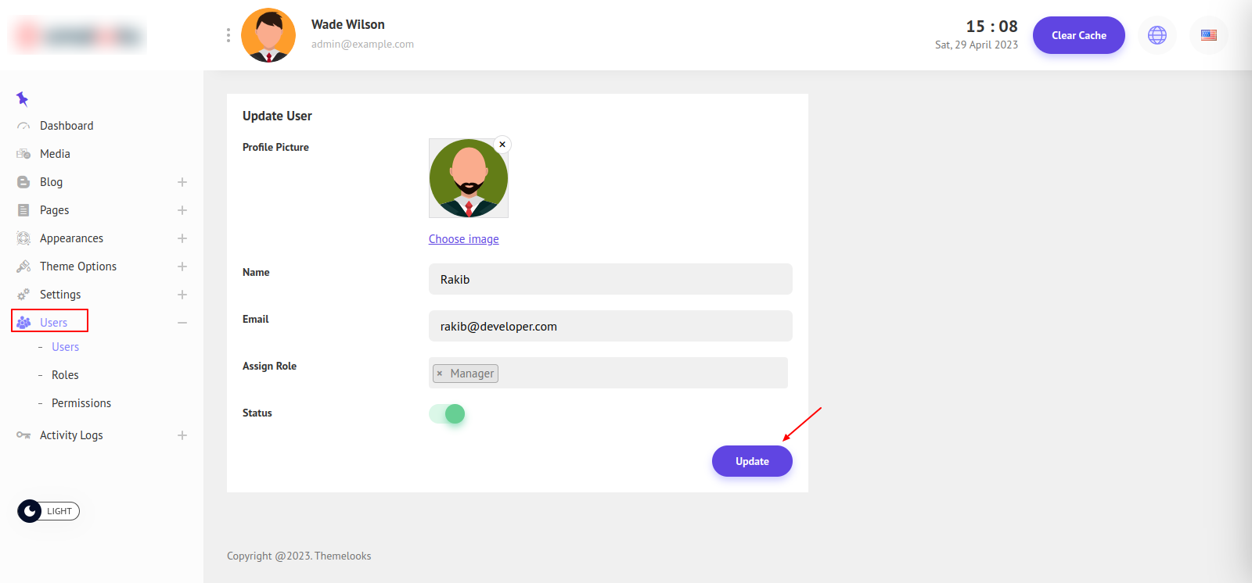Click the Activity Logs key icon
1252x583 pixels.
point(23,435)
